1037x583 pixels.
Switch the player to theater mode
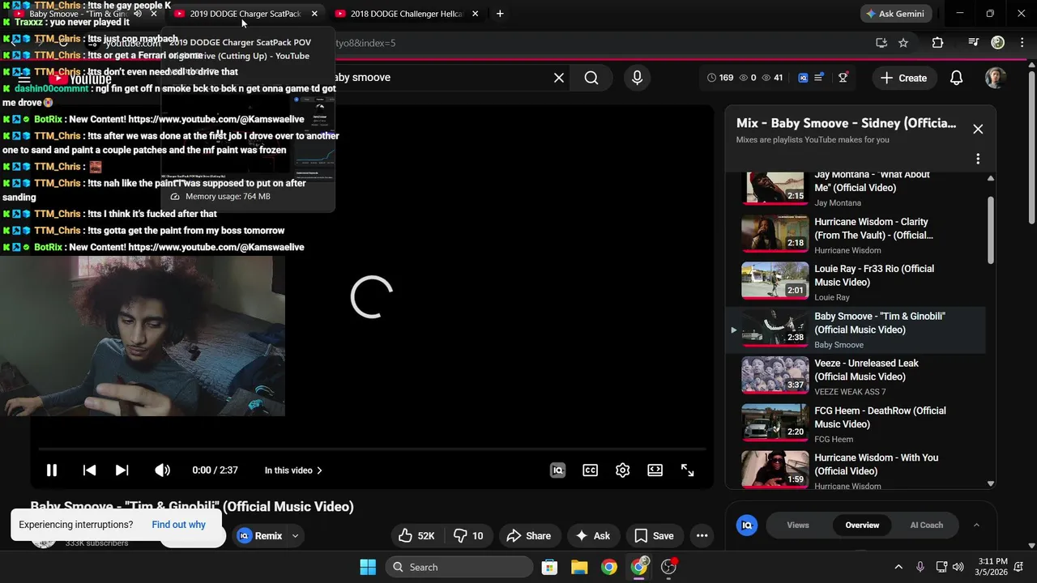point(655,470)
